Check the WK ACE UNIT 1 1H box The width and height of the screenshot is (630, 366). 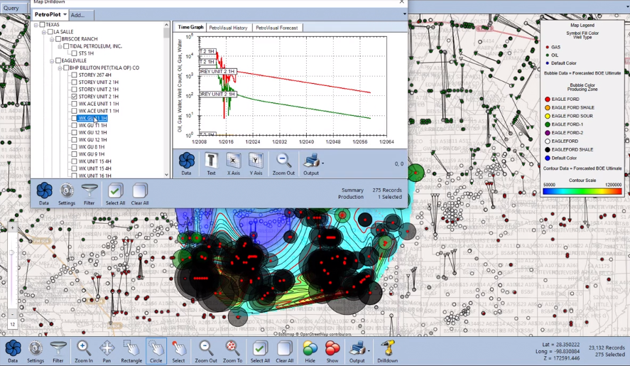[75, 104]
